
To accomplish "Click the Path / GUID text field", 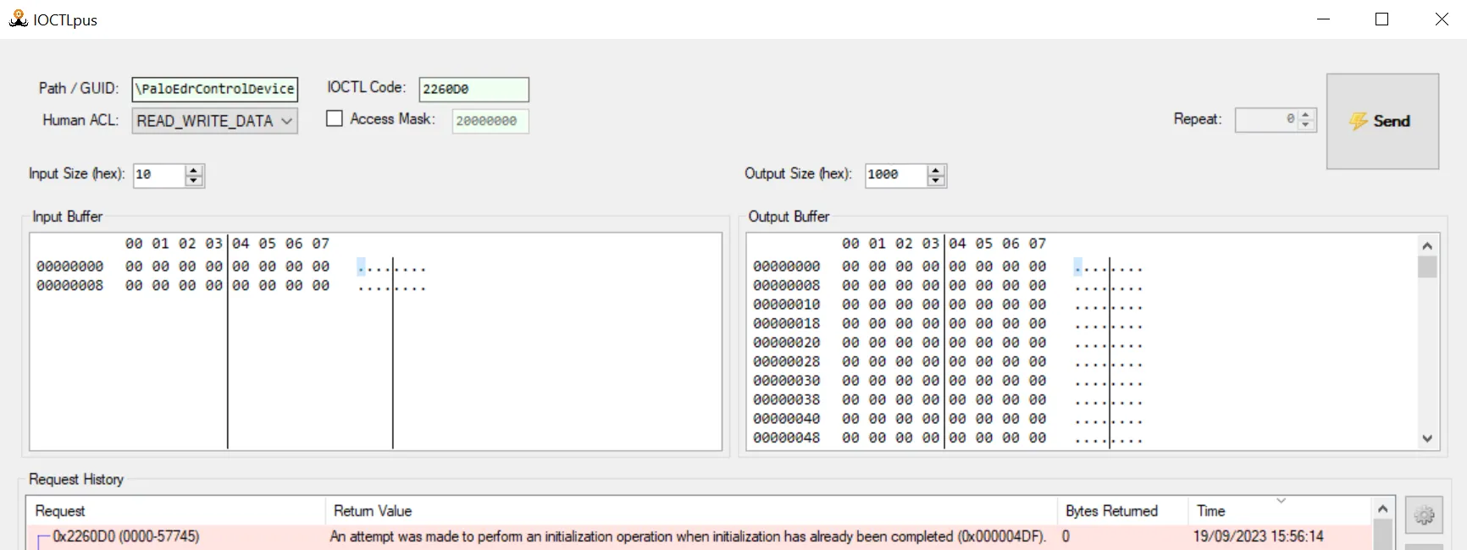I will pyautogui.click(x=215, y=89).
